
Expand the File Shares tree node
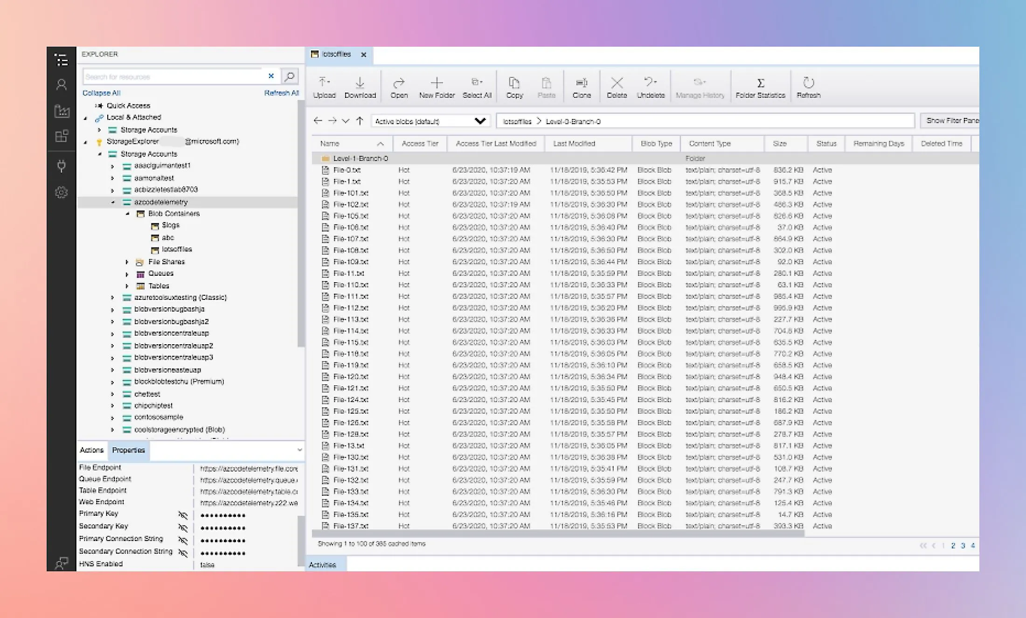pyautogui.click(x=127, y=262)
